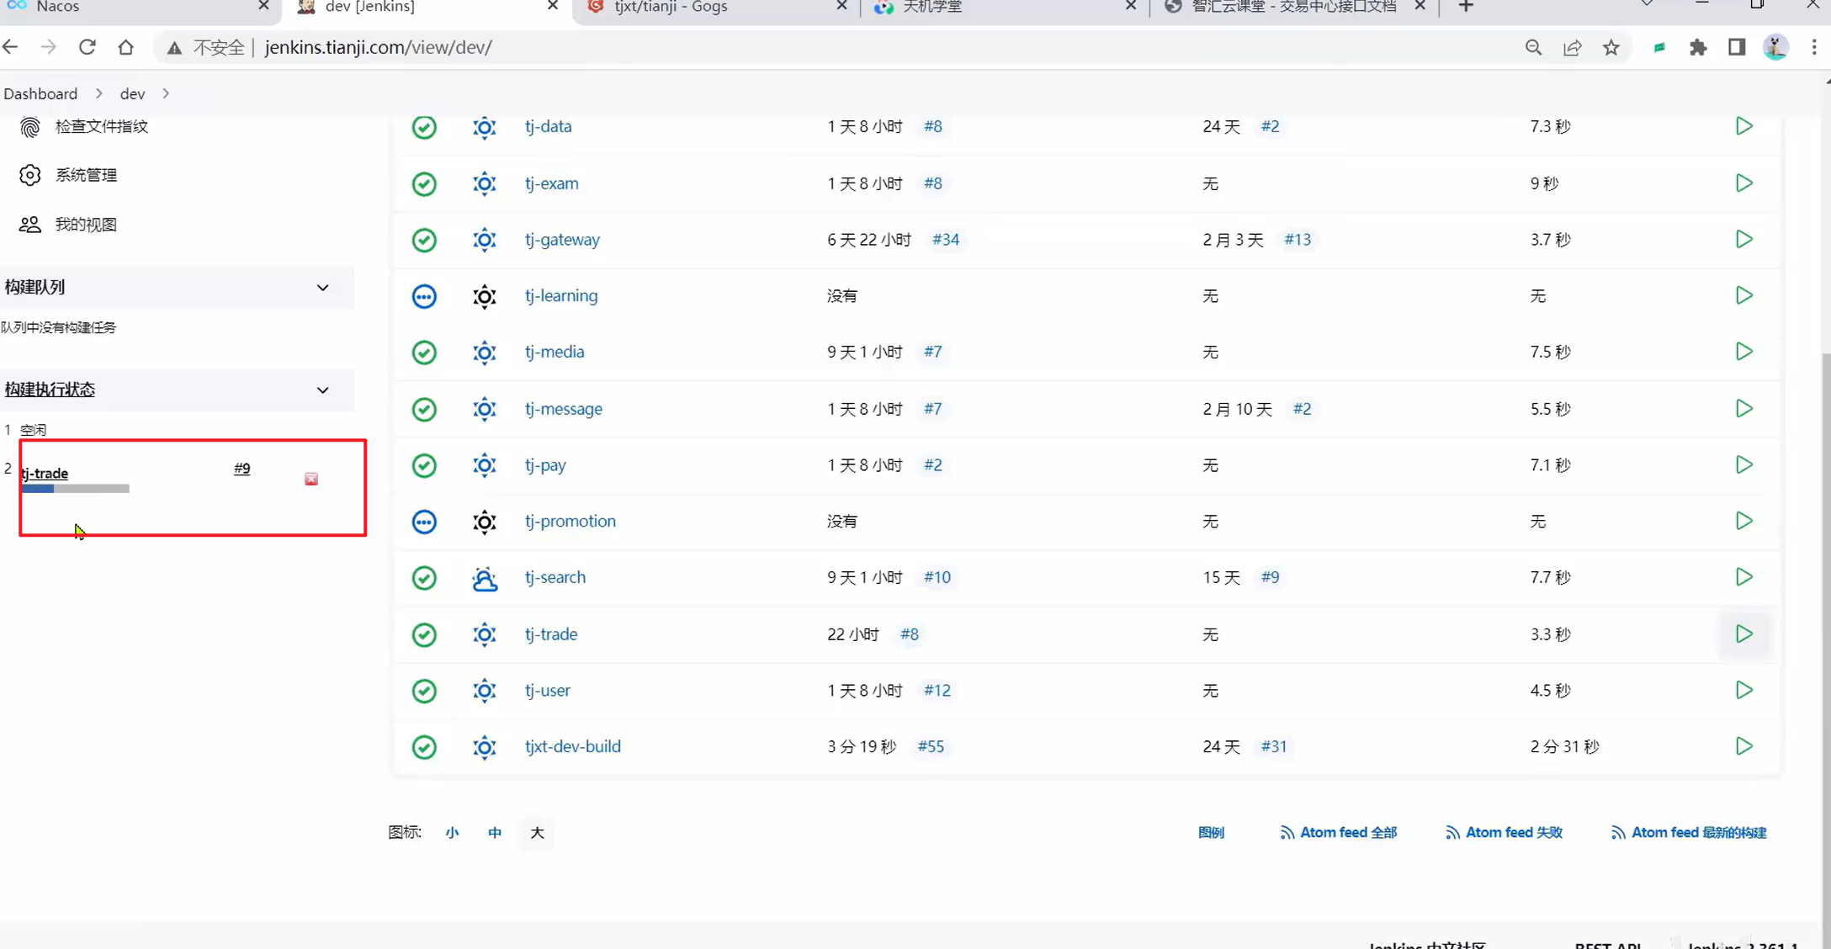Cancel the running tj-trade #9 build
Image resolution: width=1831 pixels, height=949 pixels.
(x=311, y=479)
